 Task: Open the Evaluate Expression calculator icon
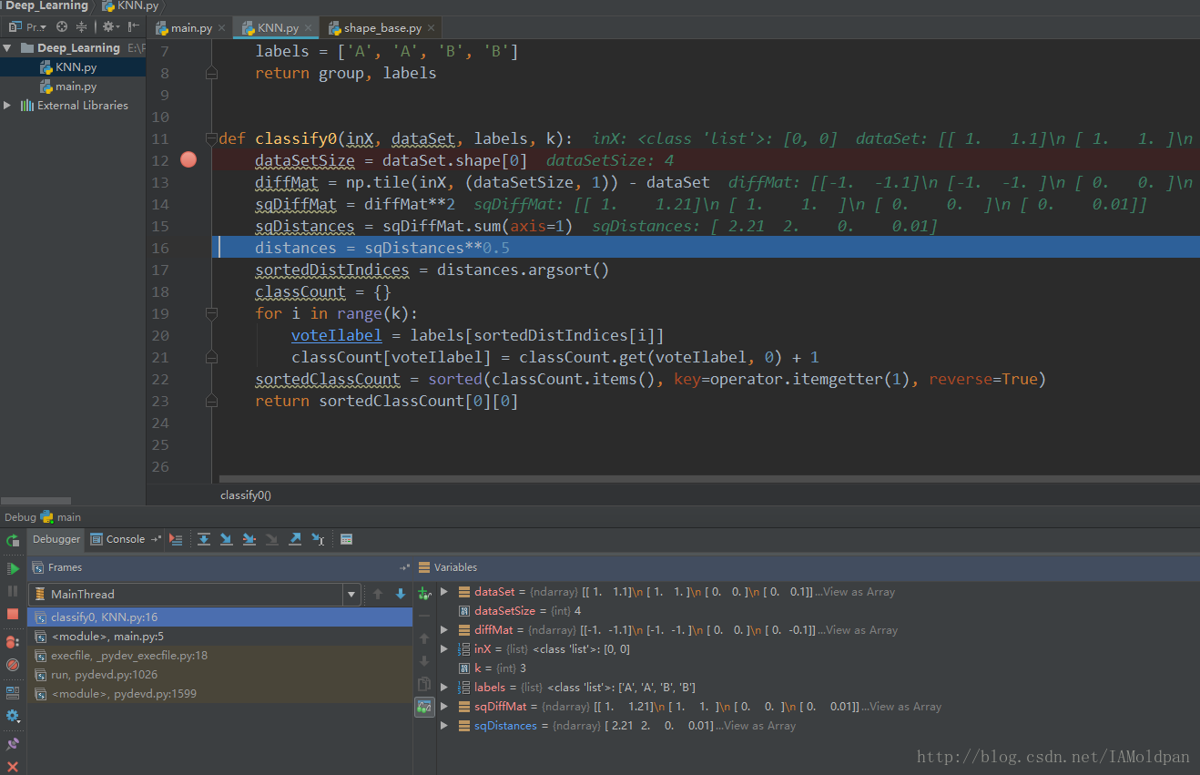(x=346, y=540)
